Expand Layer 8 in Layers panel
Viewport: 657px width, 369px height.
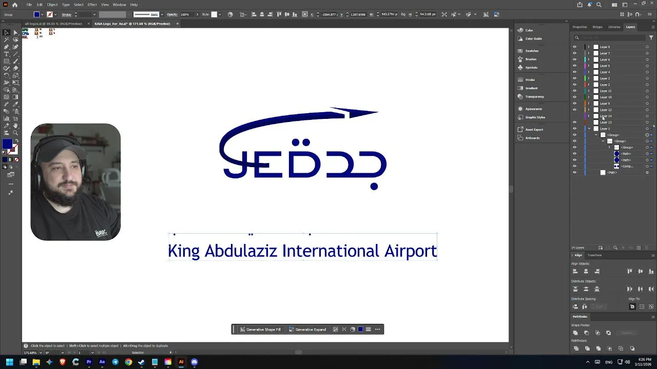(589, 47)
